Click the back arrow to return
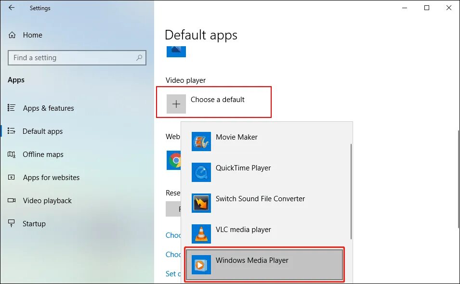 click(x=12, y=8)
